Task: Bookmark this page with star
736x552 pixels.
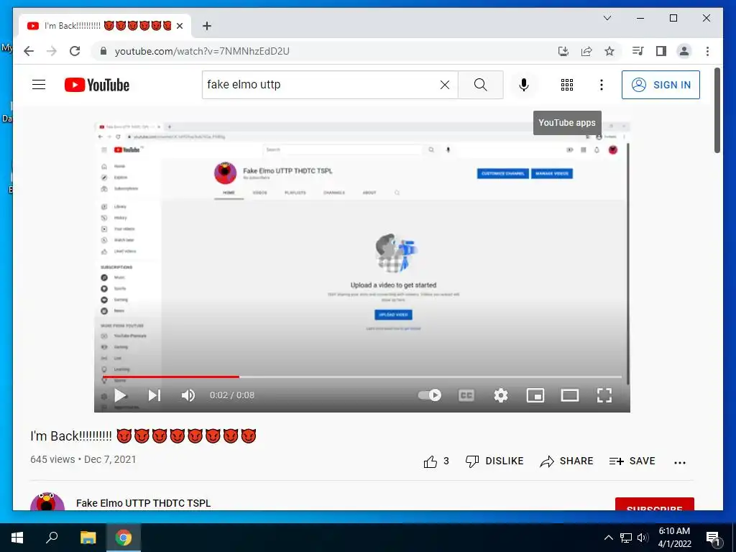Action: click(x=609, y=51)
